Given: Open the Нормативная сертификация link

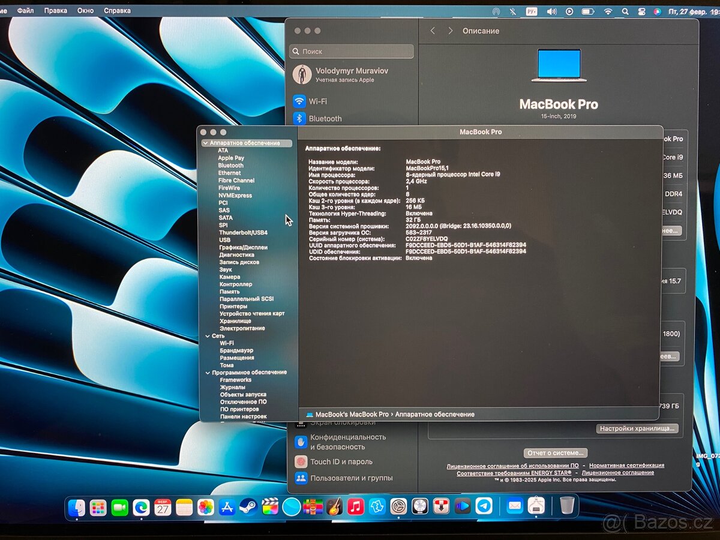Looking at the screenshot, I should tap(626, 465).
